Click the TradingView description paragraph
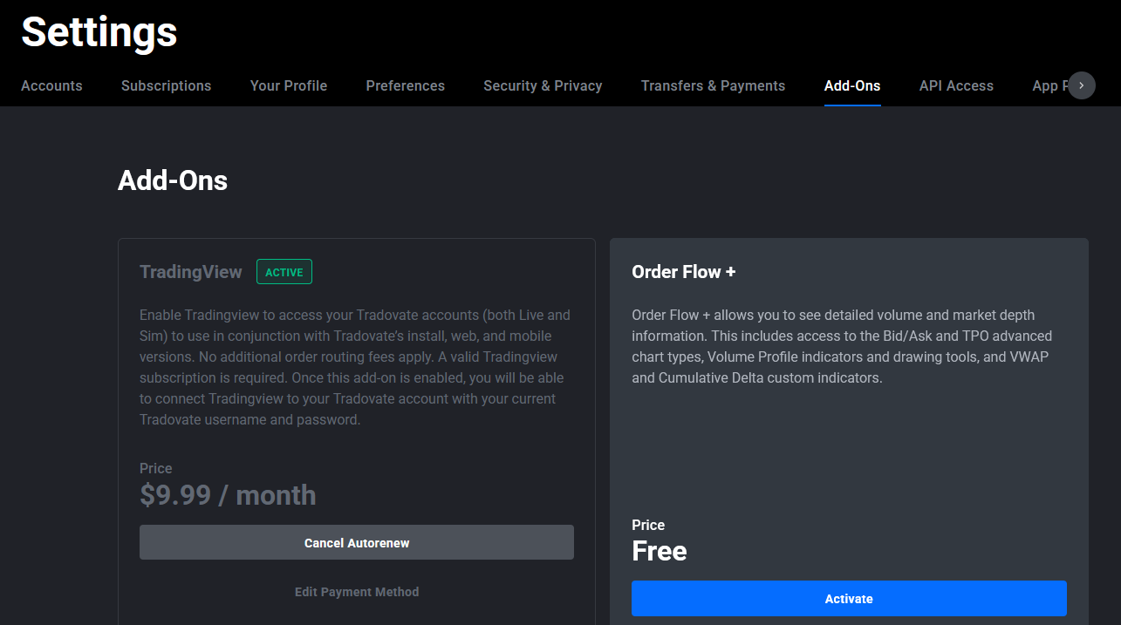Screen dimensions: 1121x625 click(x=356, y=367)
